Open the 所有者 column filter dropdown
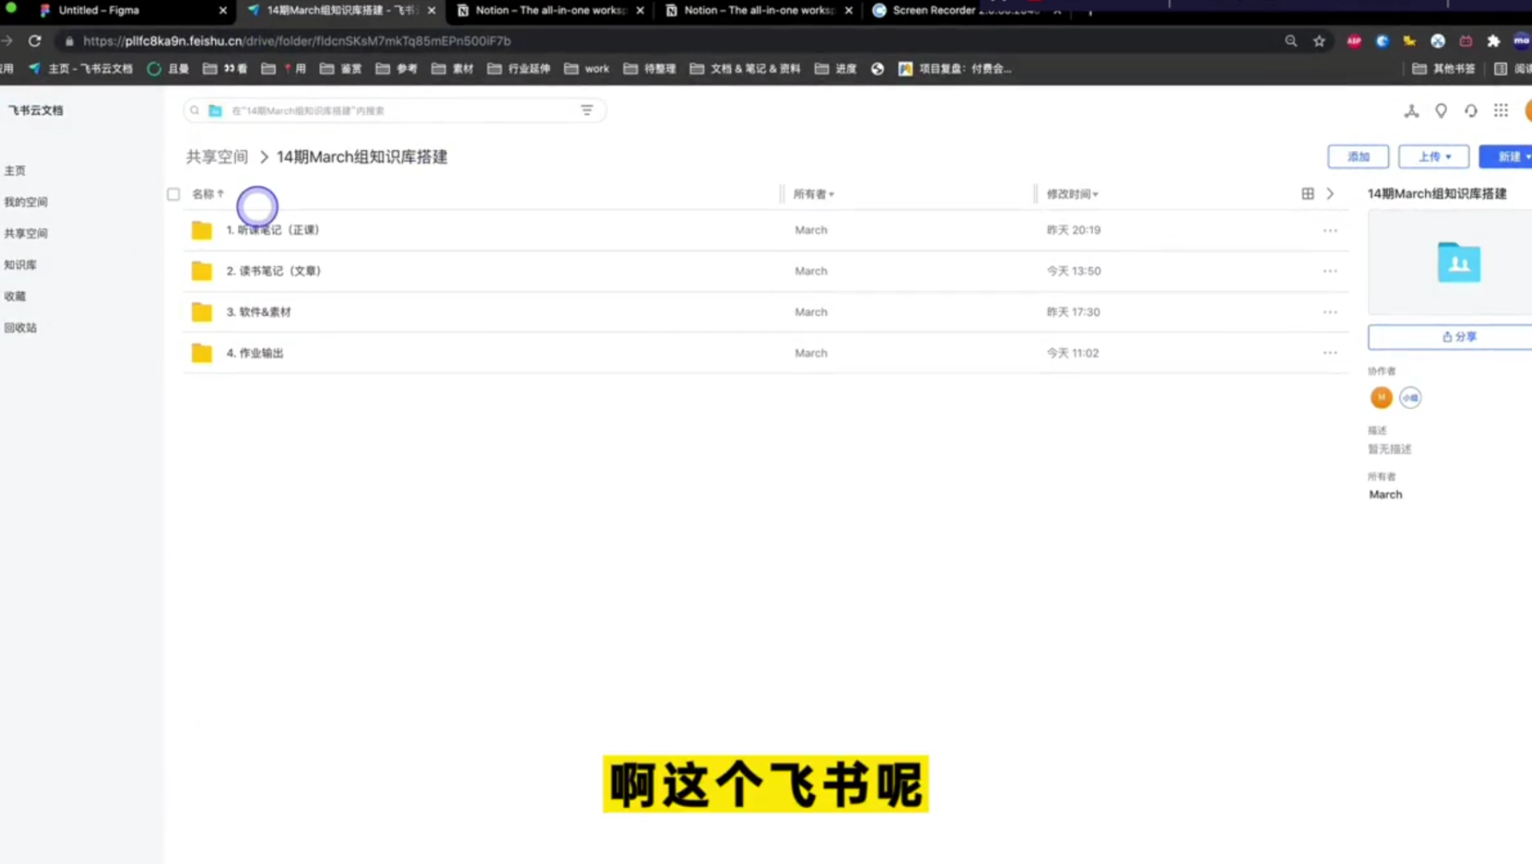The image size is (1532, 864). tap(814, 194)
